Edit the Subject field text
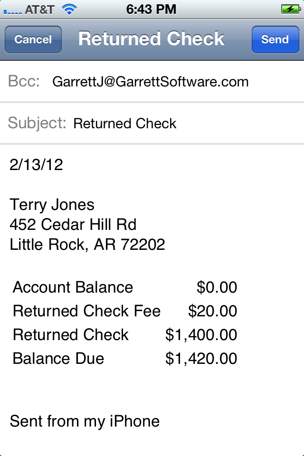 [x=125, y=123]
